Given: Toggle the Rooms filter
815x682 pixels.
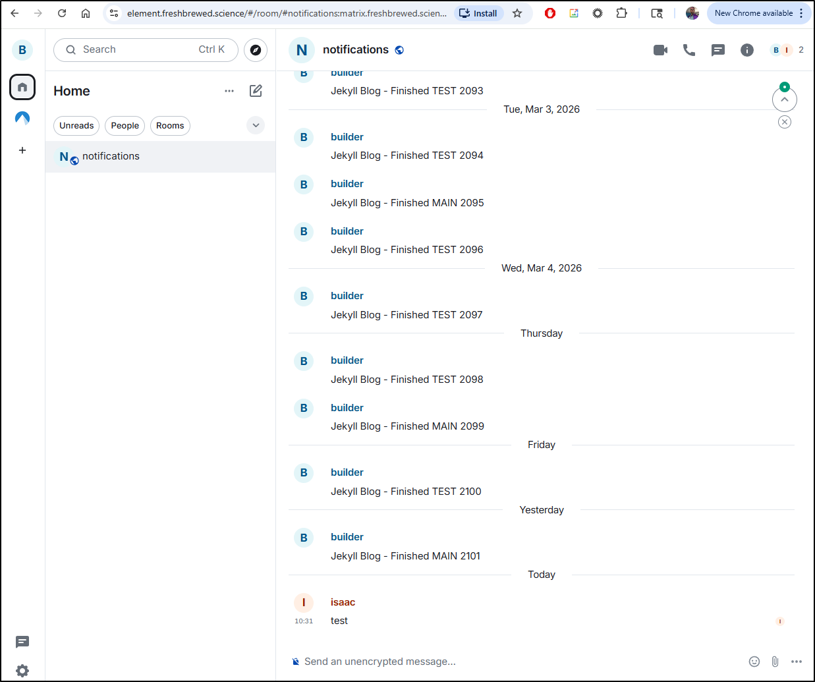Looking at the screenshot, I should pyautogui.click(x=170, y=126).
